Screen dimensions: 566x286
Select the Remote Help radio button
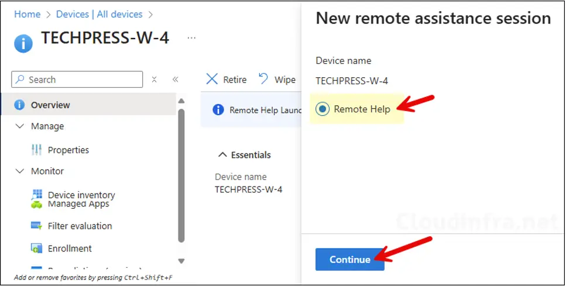tap(323, 109)
